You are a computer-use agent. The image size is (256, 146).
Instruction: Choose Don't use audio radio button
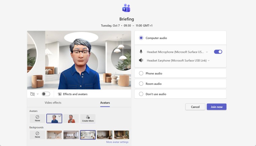[x=141, y=94]
